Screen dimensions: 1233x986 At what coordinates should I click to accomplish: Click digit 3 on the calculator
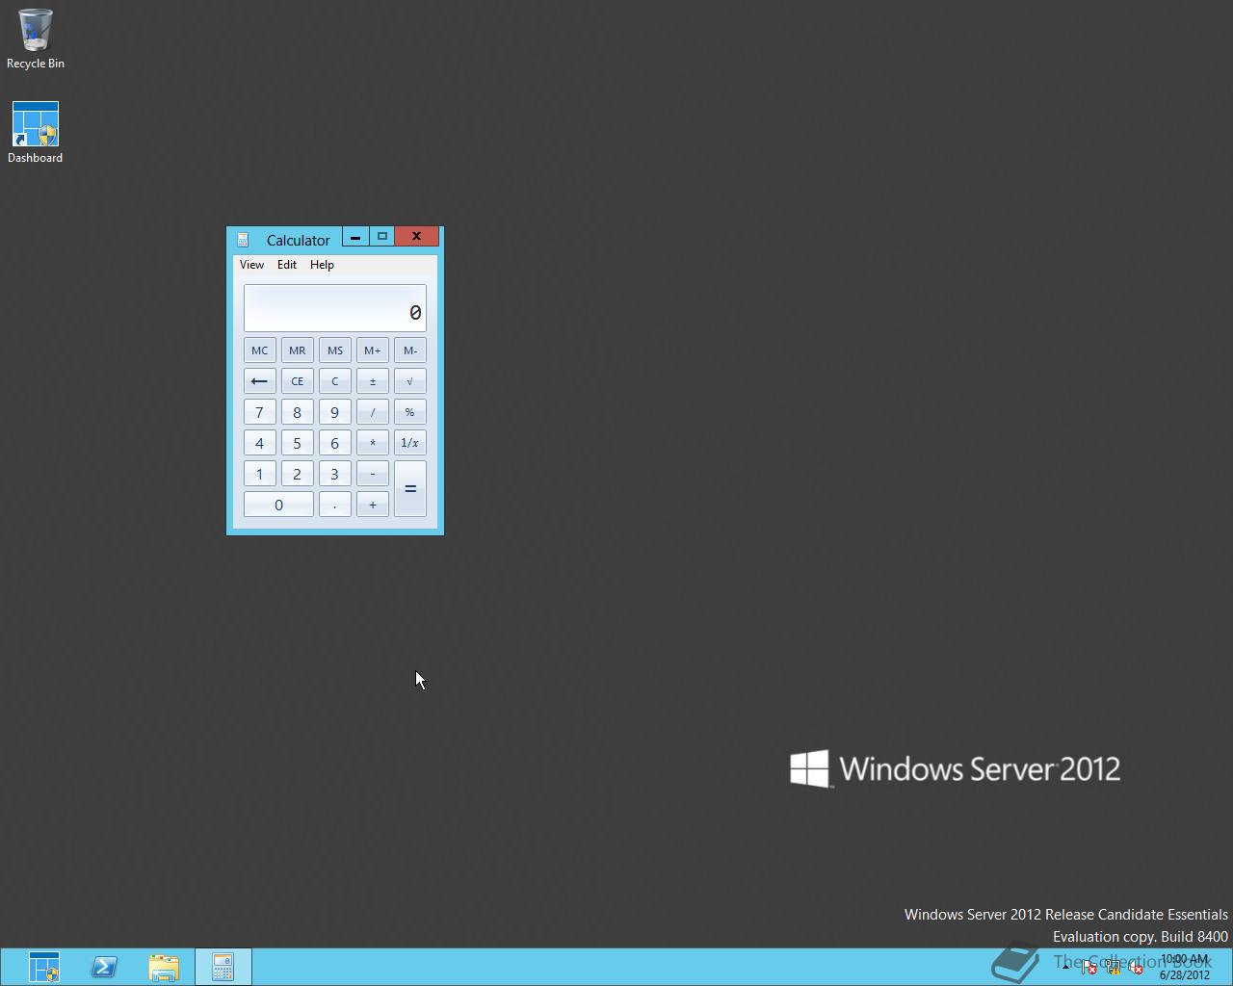[335, 474]
